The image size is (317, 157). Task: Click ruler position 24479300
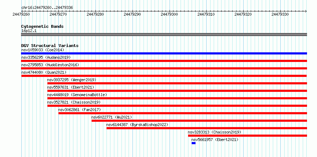[x=170, y=14]
